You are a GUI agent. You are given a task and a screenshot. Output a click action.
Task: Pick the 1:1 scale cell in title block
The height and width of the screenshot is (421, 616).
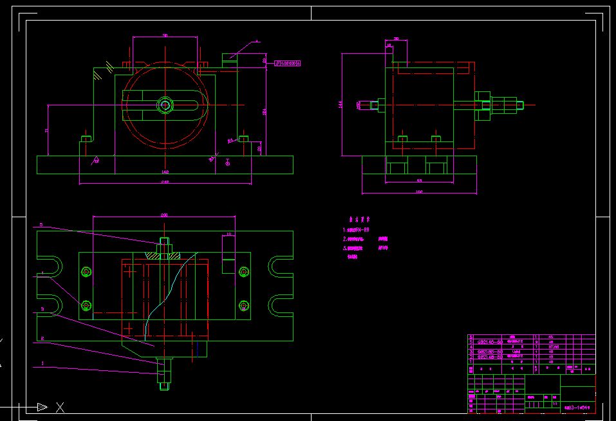pyautogui.click(x=555, y=404)
